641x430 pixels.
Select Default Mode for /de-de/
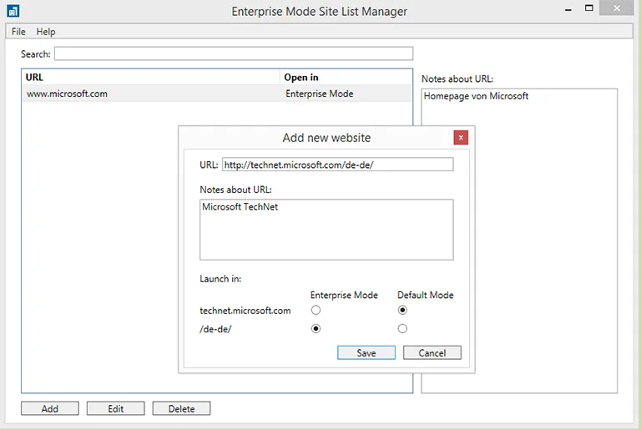coord(402,328)
